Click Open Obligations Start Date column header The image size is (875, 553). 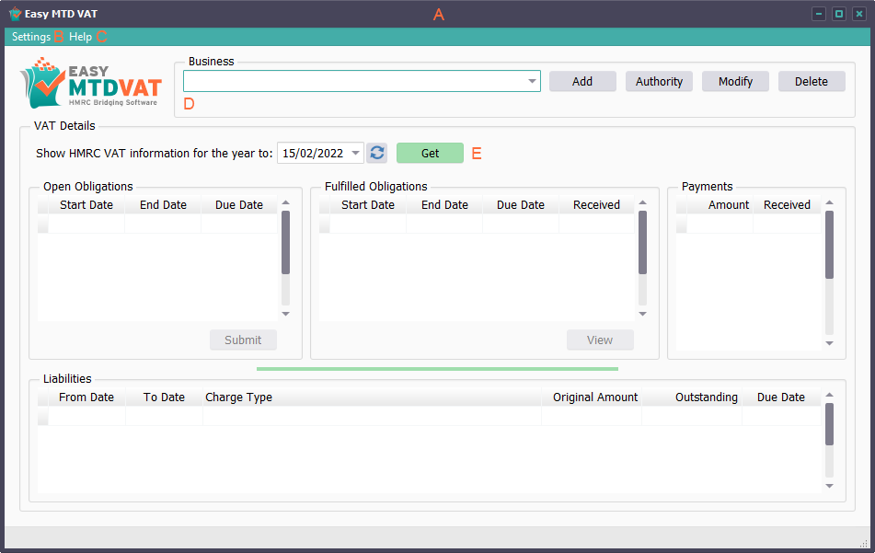coord(86,205)
